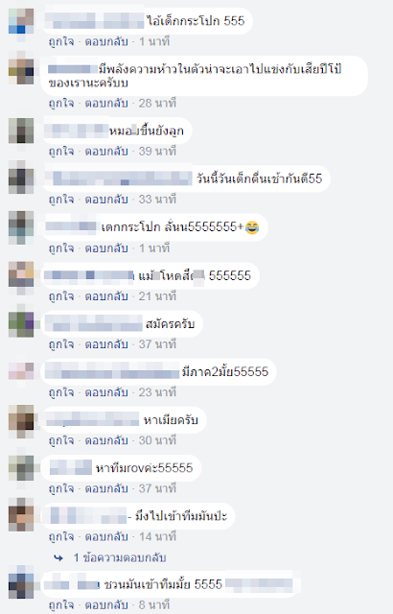Reply to the มีภาค2มั้ย55555 comment

(x=106, y=392)
